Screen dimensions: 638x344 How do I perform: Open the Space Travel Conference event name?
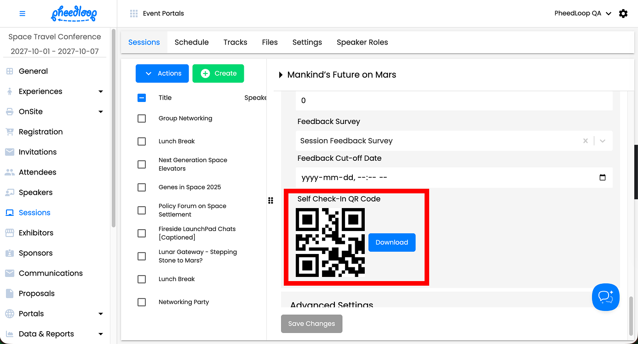[x=55, y=37]
